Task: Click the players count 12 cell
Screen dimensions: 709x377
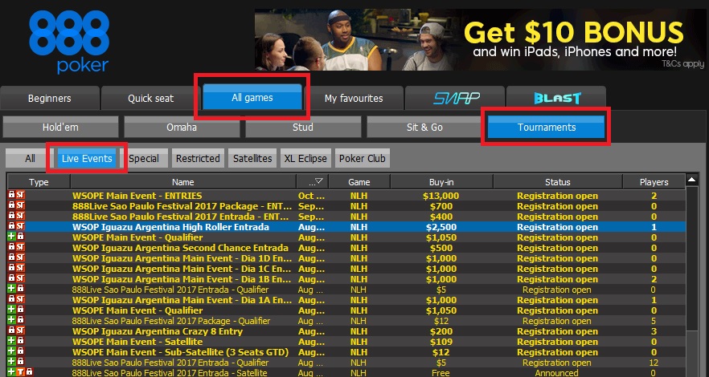Action: (x=654, y=363)
